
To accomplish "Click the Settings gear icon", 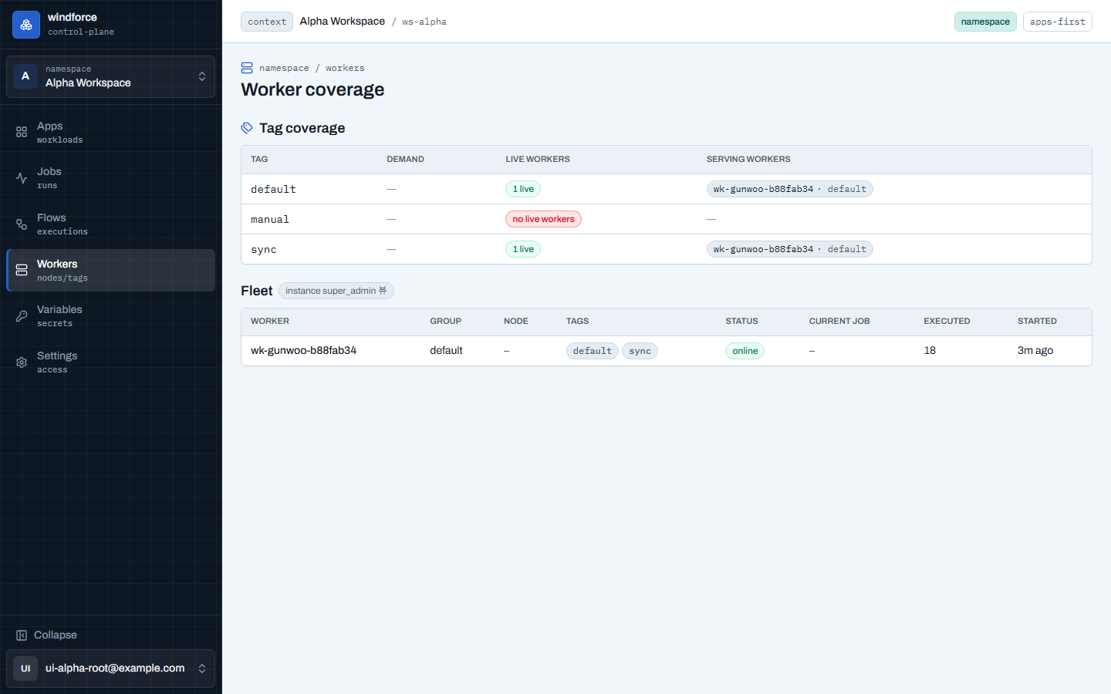I will click(x=22, y=362).
